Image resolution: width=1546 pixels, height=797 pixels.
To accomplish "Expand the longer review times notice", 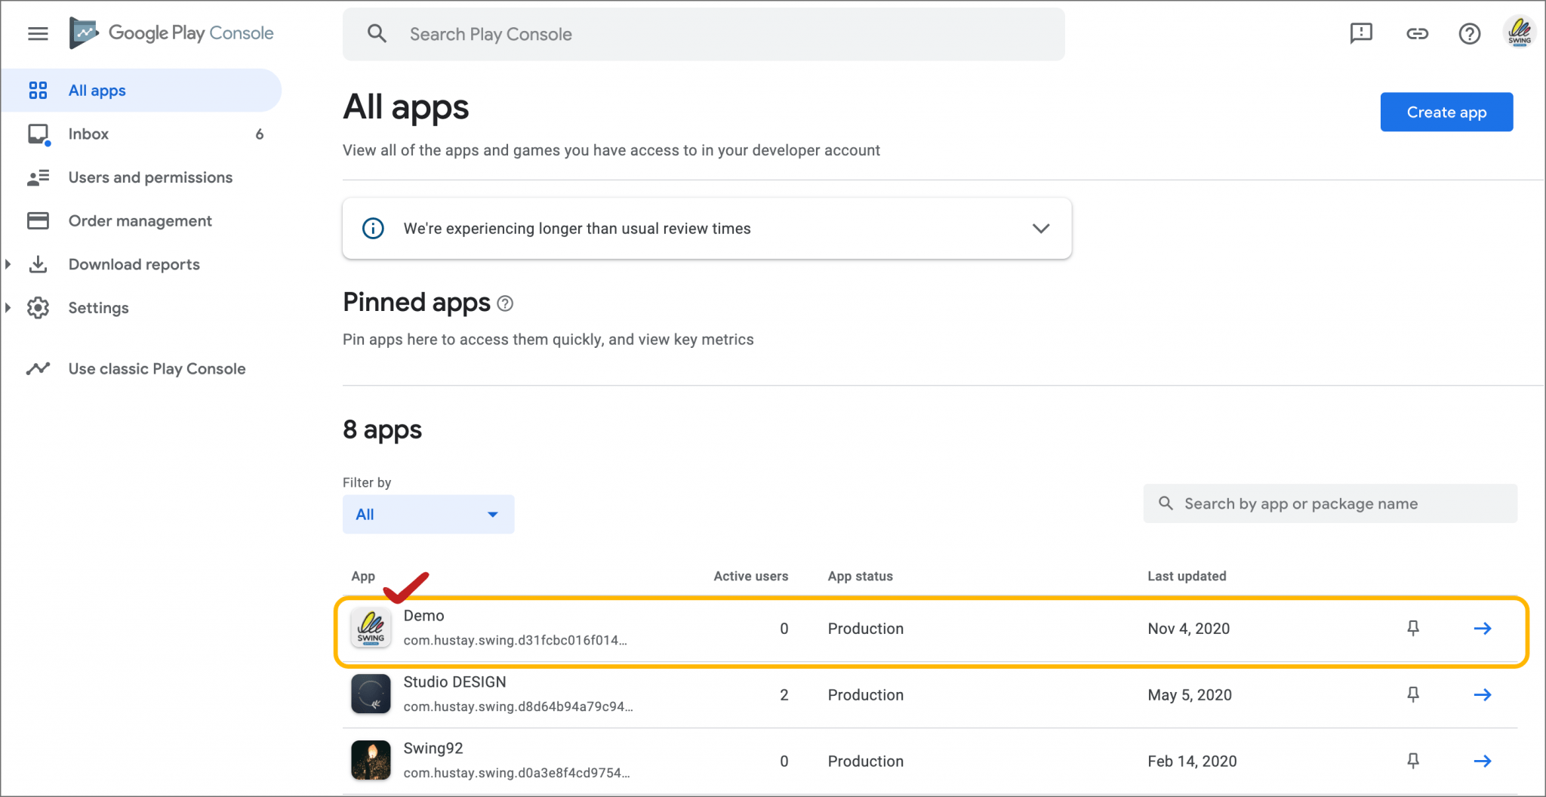I will tap(1041, 228).
